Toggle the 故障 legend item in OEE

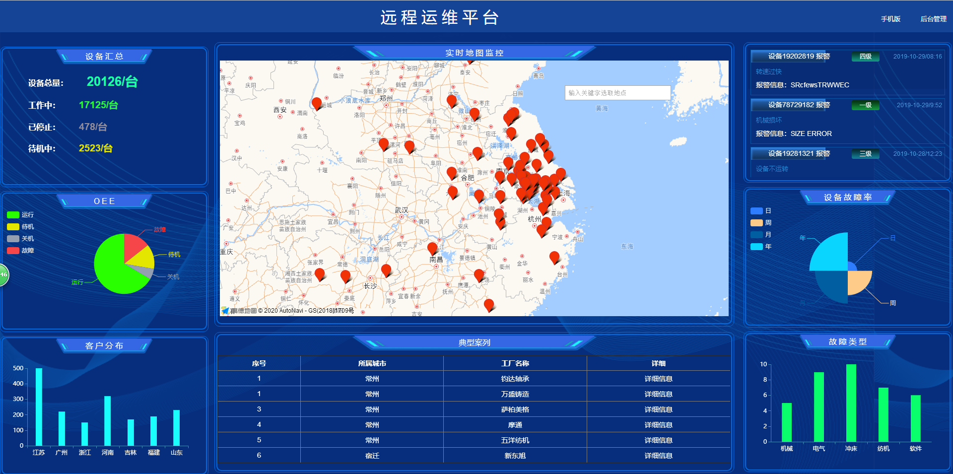pos(20,251)
